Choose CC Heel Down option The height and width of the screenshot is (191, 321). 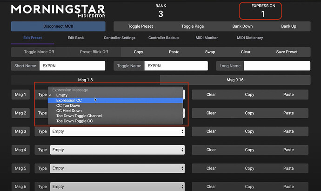pyautogui.click(x=115, y=111)
